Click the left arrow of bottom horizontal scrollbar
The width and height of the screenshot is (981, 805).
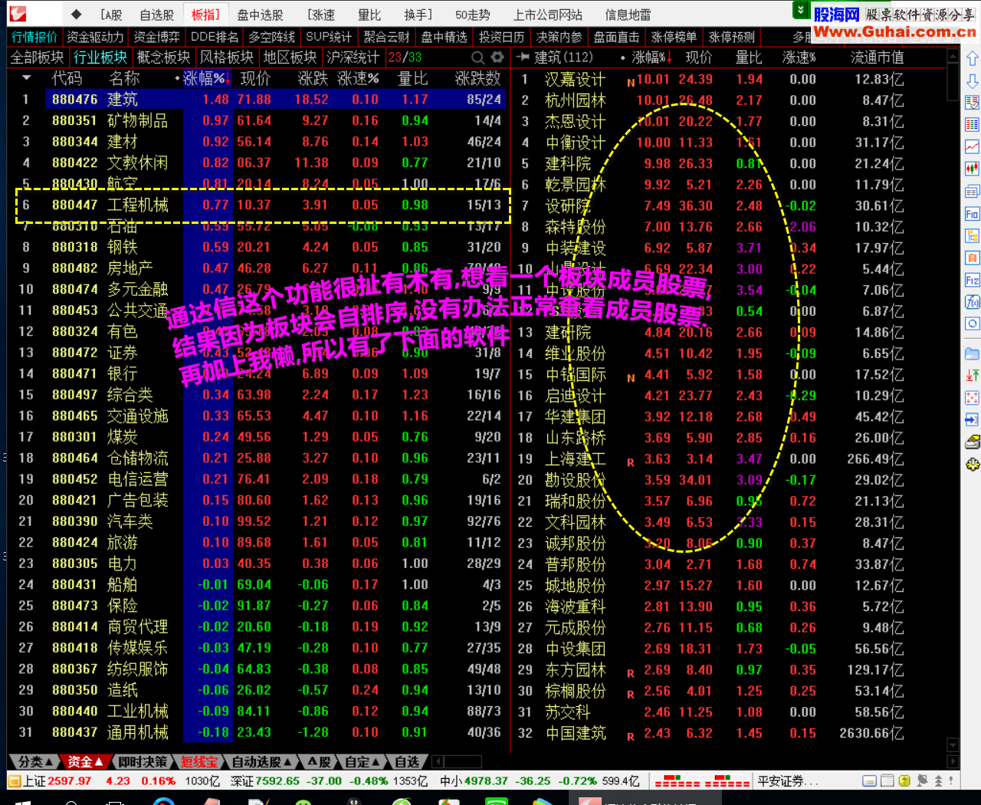point(438,762)
